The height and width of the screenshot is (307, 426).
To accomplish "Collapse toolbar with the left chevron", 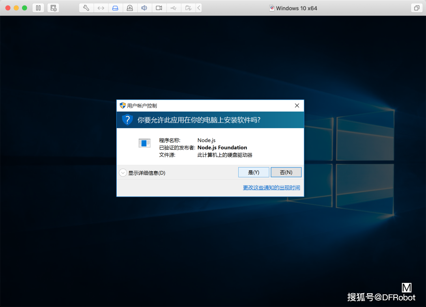I will coord(199,8).
